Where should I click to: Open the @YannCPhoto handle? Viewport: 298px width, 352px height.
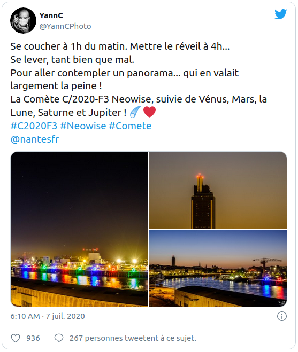65,26
